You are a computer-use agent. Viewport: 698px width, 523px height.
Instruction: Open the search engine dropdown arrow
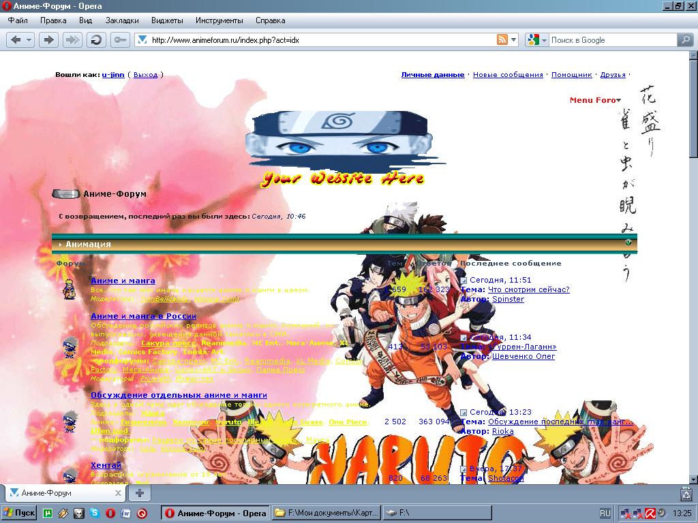click(x=544, y=40)
